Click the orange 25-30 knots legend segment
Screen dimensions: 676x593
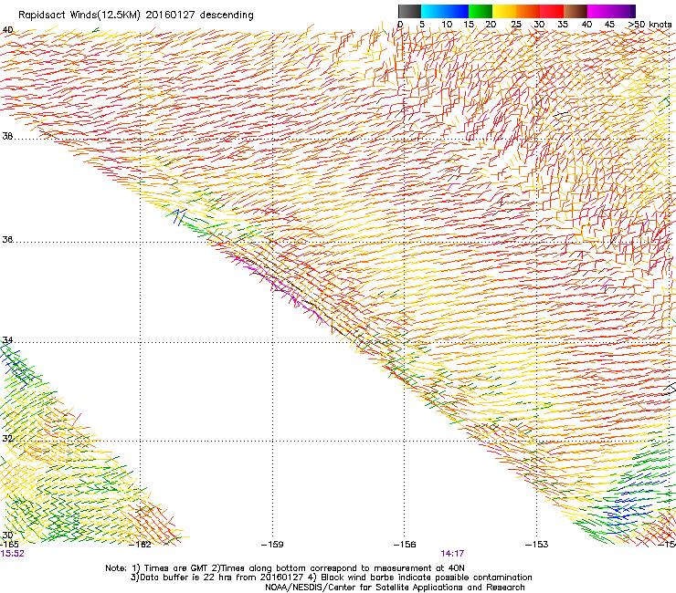(x=528, y=11)
